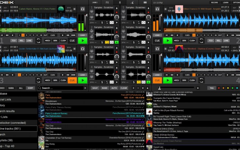
Task: Click the CLEAR button in browser toolbar
Action: 124,88
